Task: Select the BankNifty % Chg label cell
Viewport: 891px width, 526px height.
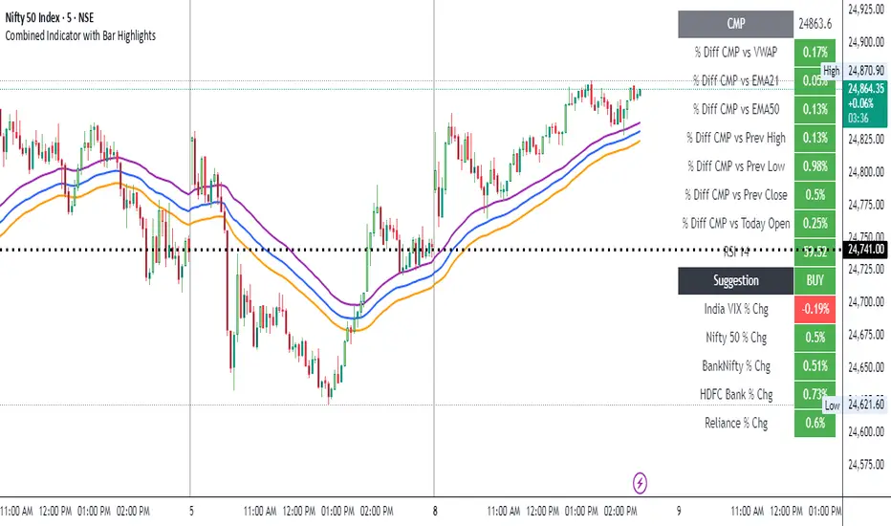Action: tap(735, 365)
